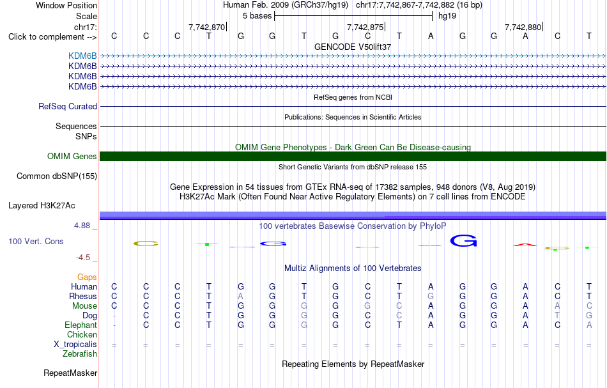Click the Scale label
The height and width of the screenshot is (388, 607).
coord(87,16)
